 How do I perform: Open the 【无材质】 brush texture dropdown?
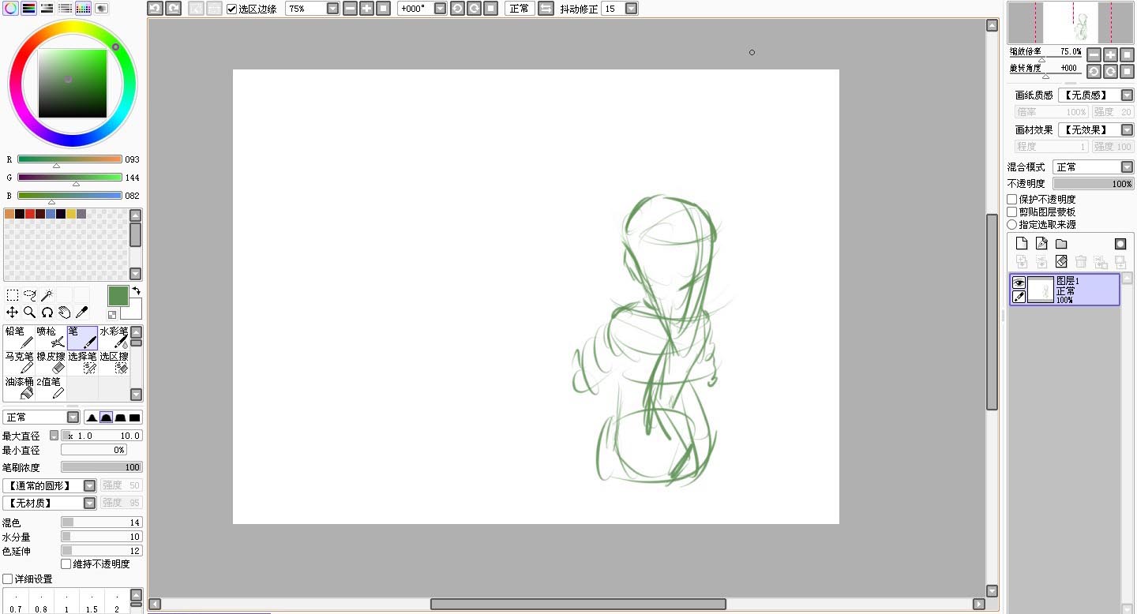pos(90,503)
